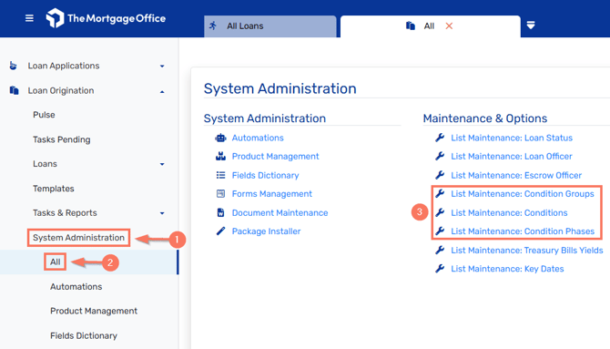The height and width of the screenshot is (349, 610).
Task: Click the Forms Management icon
Action: tap(220, 193)
